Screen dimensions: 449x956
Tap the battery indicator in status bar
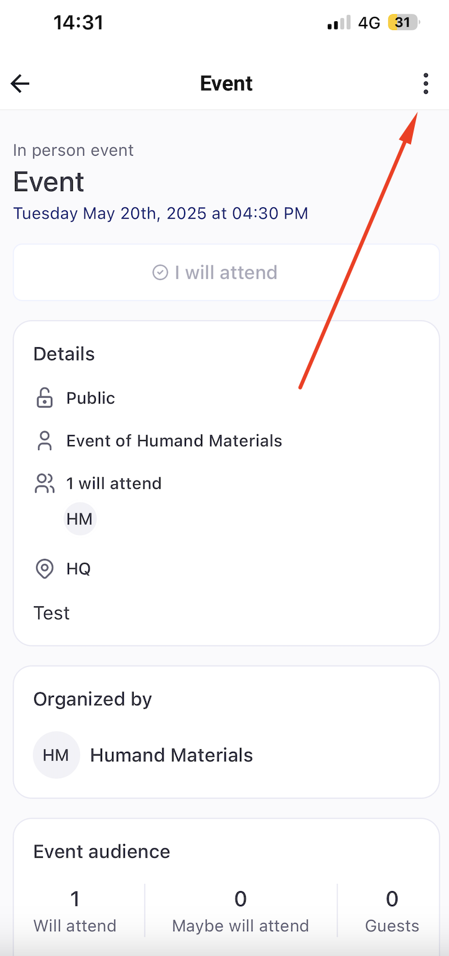[x=404, y=23]
